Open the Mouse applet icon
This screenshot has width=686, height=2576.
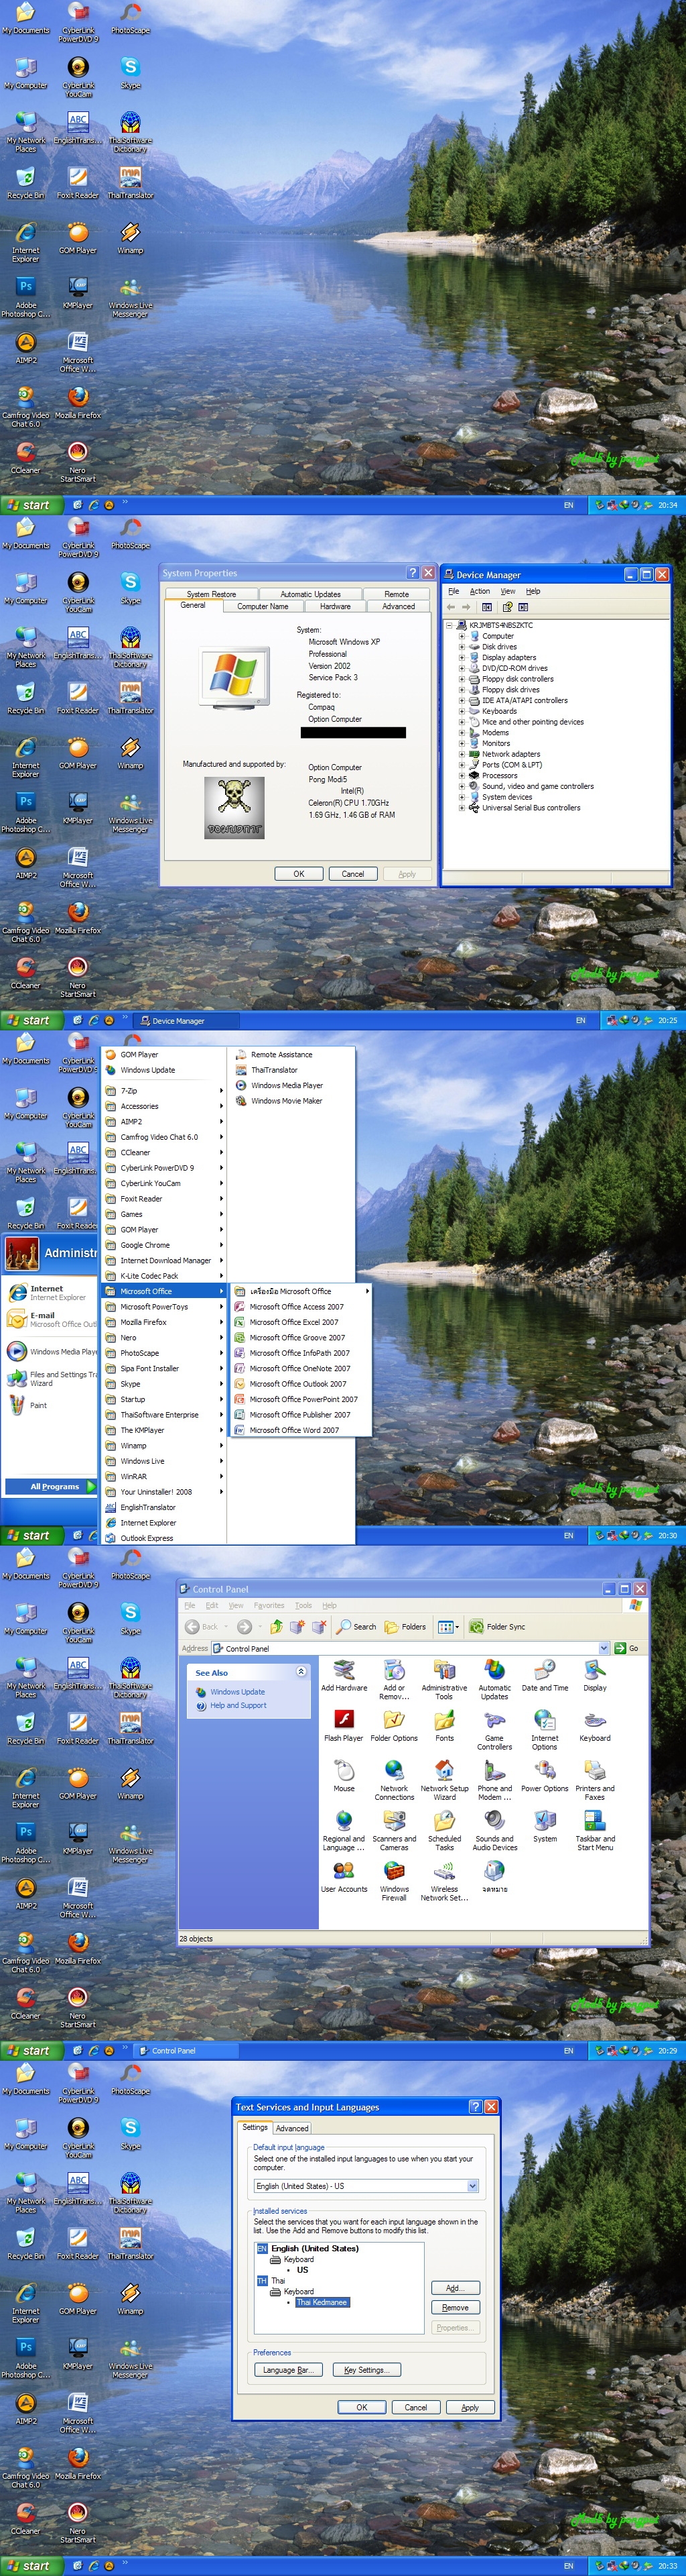[344, 1776]
